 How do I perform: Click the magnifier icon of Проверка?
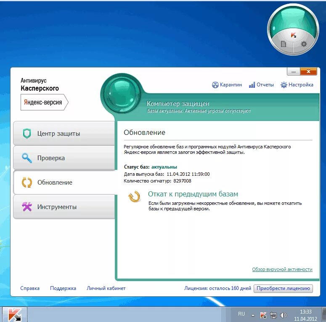[27, 158]
